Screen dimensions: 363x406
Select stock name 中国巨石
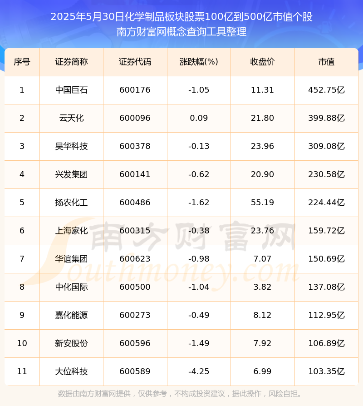tap(71, 90)
